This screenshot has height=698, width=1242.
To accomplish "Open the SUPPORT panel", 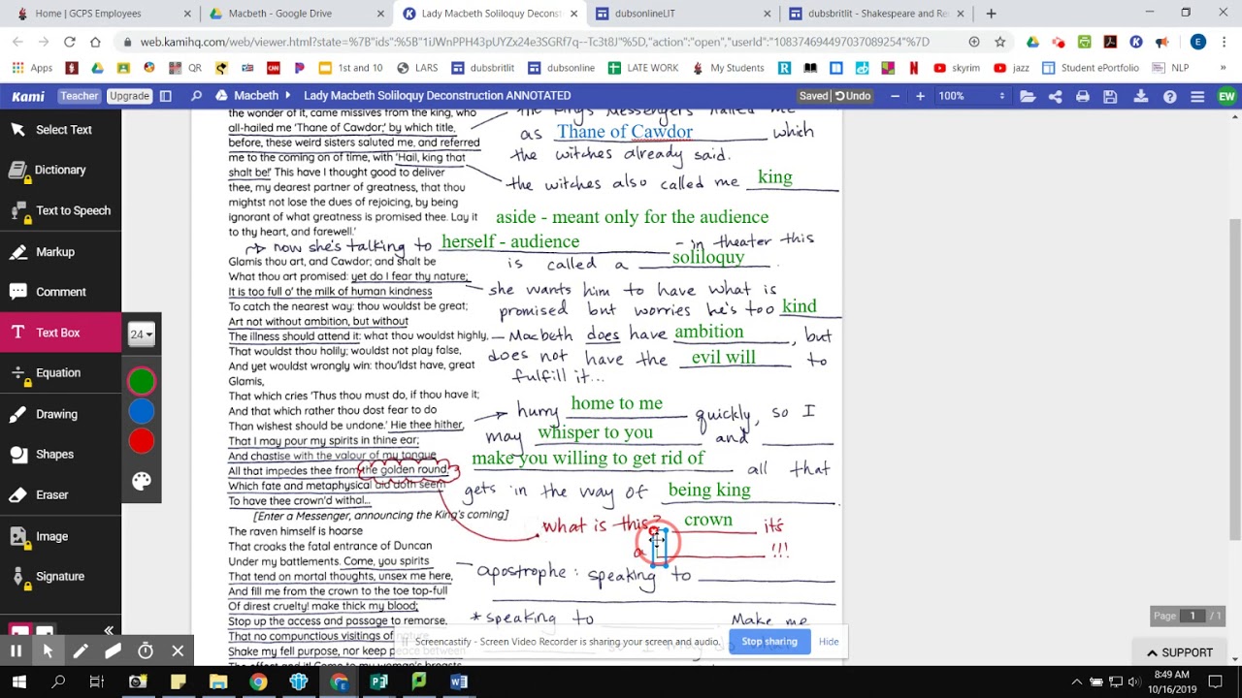I will (x=1179, y=652).
